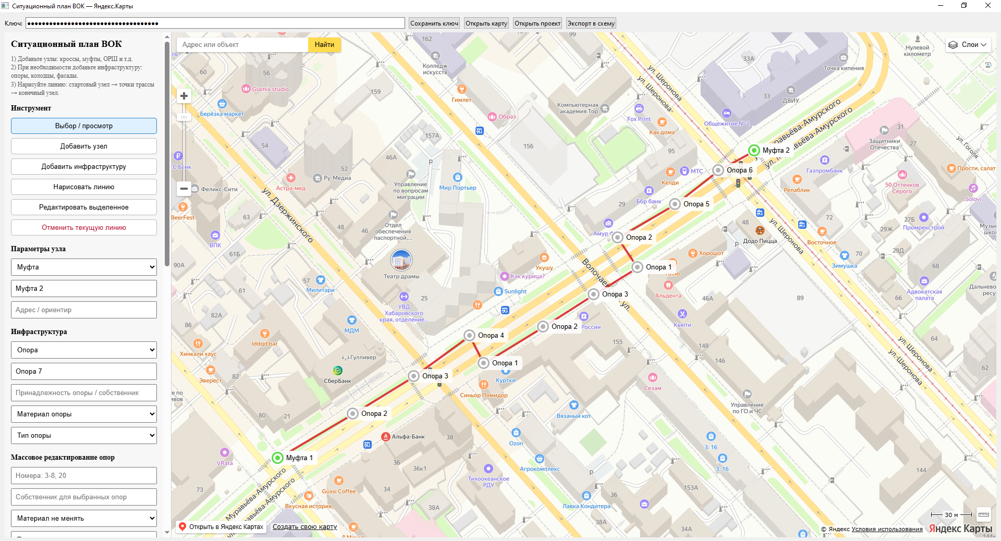Click the Опора 4 pole marker
This screenshot has width=1001, height=541.
(469, 335)
